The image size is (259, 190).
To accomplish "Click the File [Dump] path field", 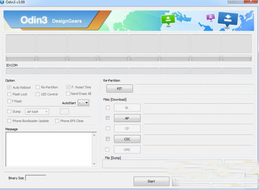I will [162, 164].
